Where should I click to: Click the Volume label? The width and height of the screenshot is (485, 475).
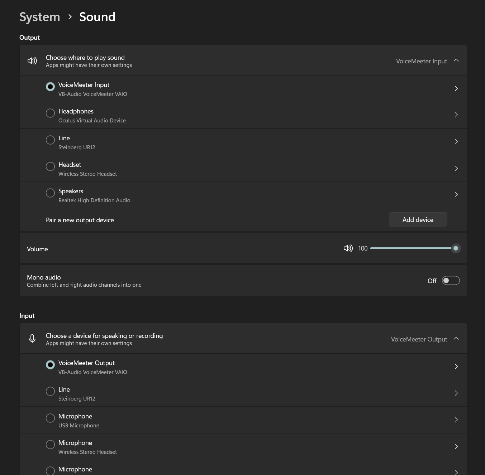coord(37,249)
